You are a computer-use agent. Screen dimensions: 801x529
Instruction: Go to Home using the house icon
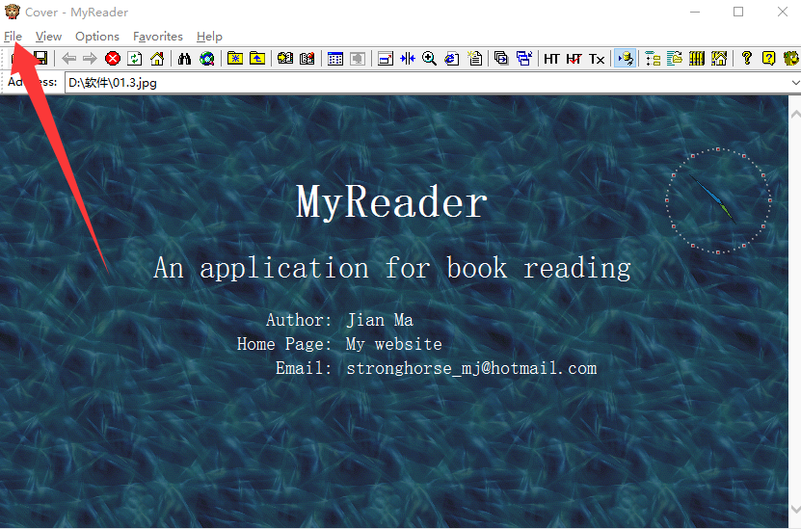click(157, 59)
